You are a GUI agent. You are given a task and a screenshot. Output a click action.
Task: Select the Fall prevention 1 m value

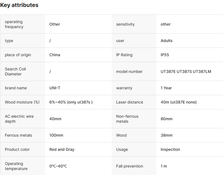coord(164,166)
